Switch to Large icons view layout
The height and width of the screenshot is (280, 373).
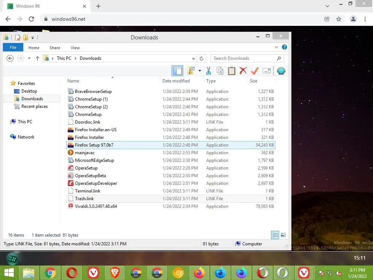click(283, 235)
